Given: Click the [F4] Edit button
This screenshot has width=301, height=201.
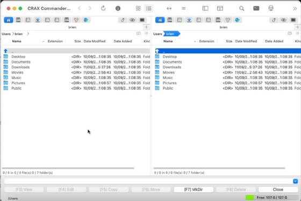Looking at the screenshot, I should 66,190.
